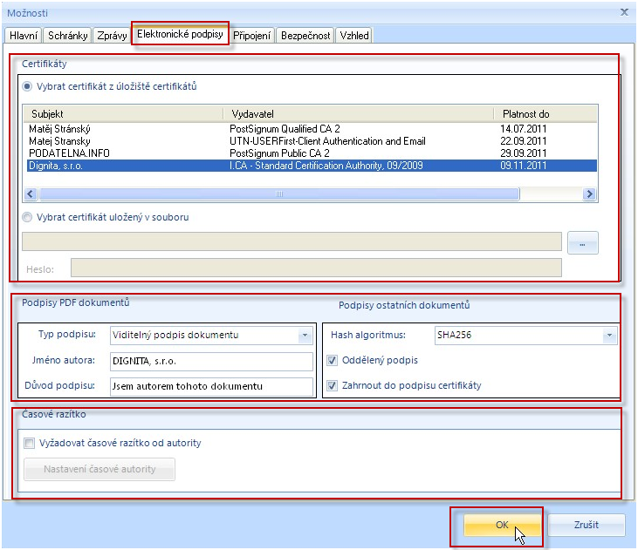The width and height of the screenshot is (638, 550).
Task: Click the right scroll arrow of certificate list
Action: (x=589, y=194)
